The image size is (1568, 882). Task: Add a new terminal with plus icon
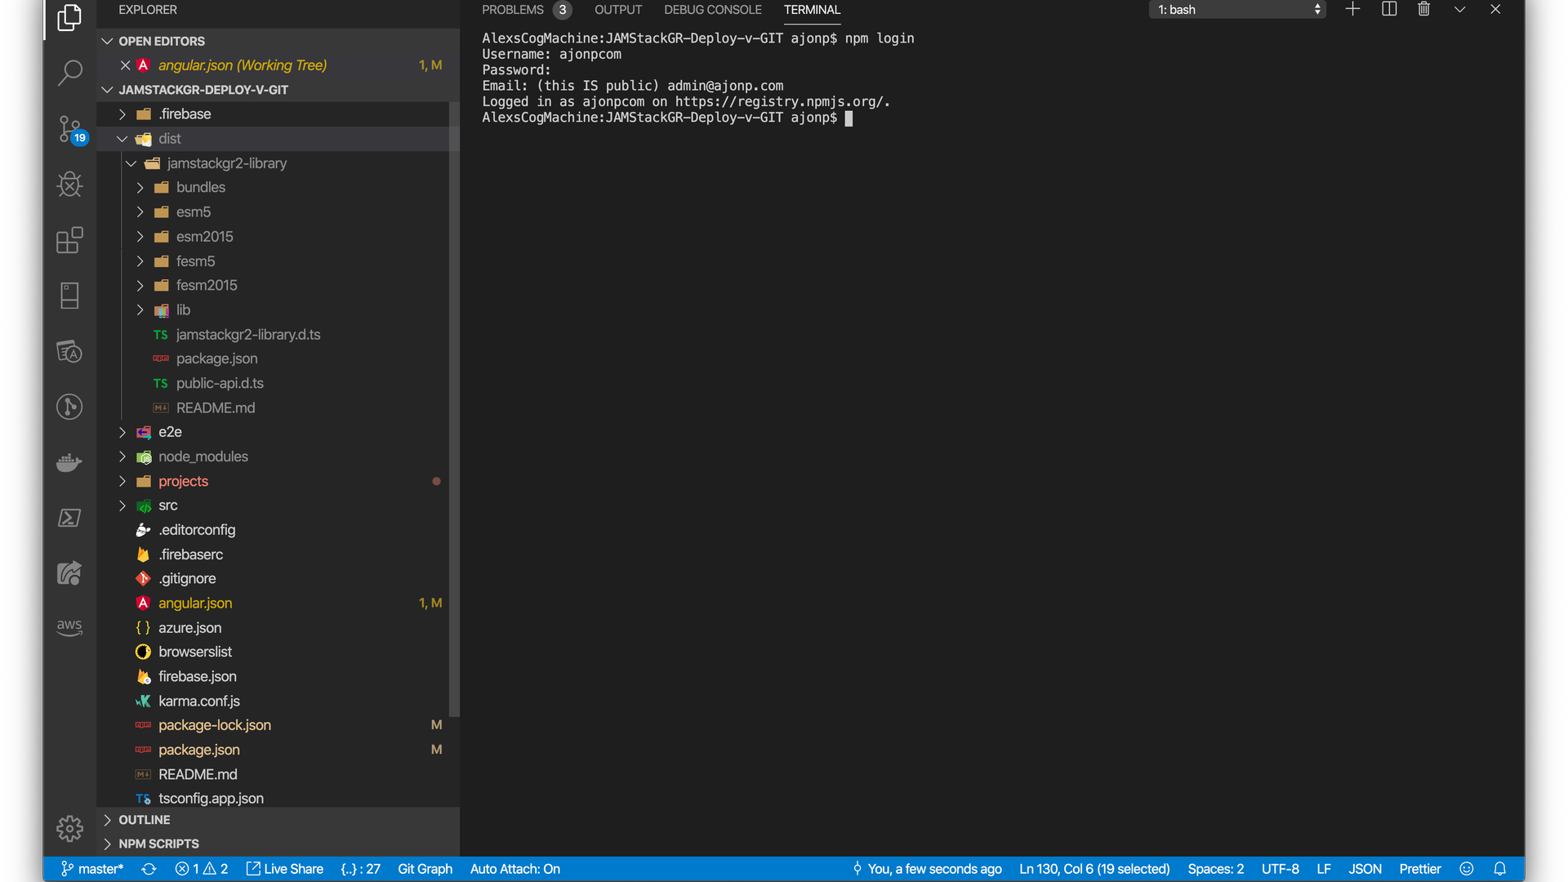click(x=1352, y=10)
